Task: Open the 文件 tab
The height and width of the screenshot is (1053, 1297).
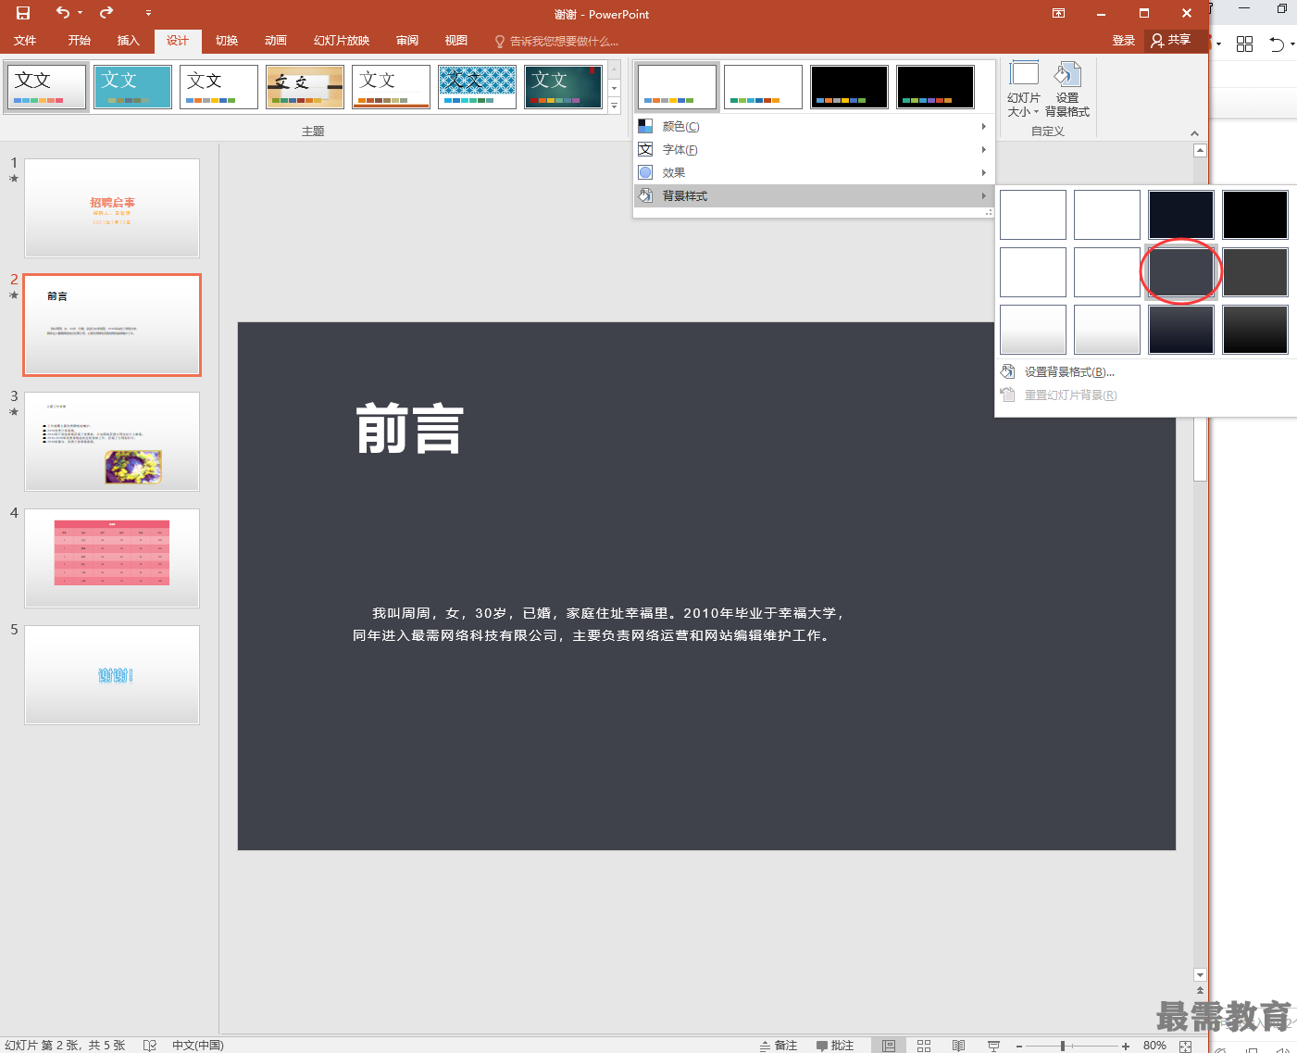Action: (x=25, y=41)
